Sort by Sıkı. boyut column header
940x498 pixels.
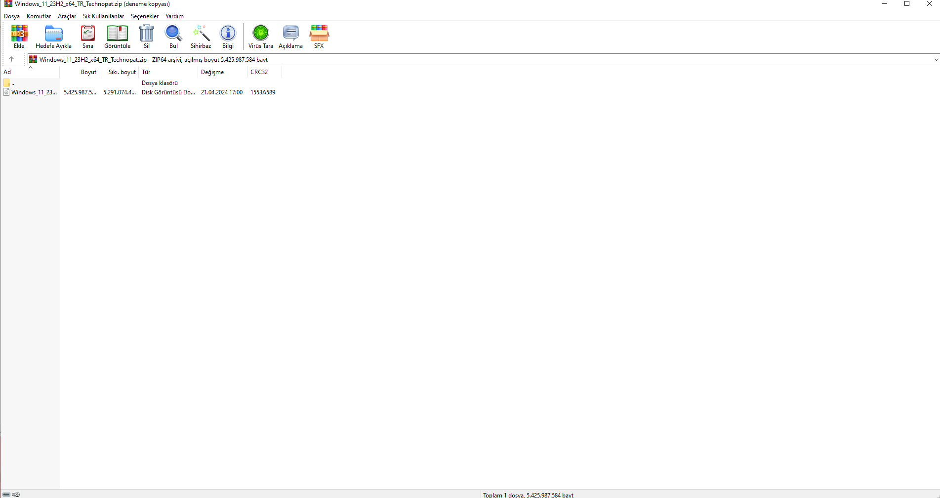(x=119, y=72)
